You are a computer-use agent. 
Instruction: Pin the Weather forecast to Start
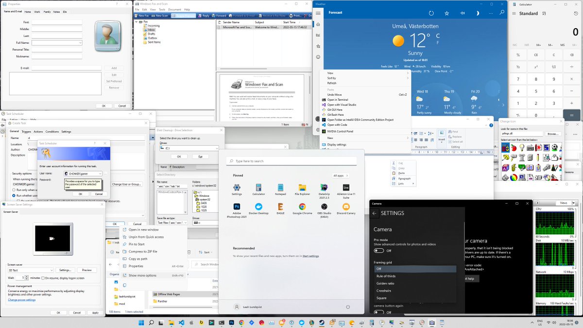tap(462, 13)
